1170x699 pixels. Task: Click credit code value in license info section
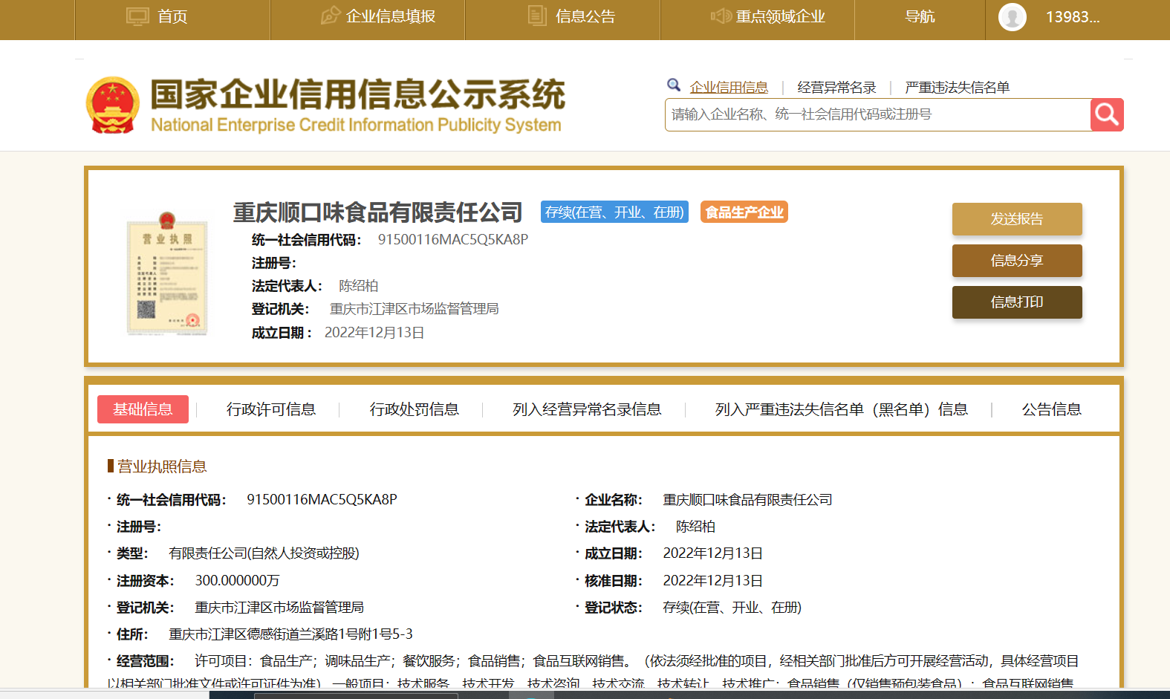[322, 499]
